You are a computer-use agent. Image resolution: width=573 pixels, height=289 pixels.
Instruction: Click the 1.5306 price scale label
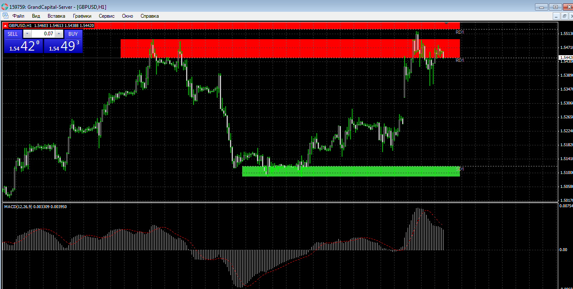[566, 103]
